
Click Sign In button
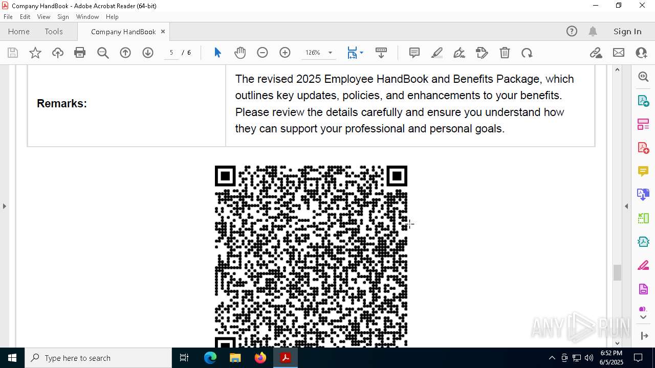click(627, 32)
